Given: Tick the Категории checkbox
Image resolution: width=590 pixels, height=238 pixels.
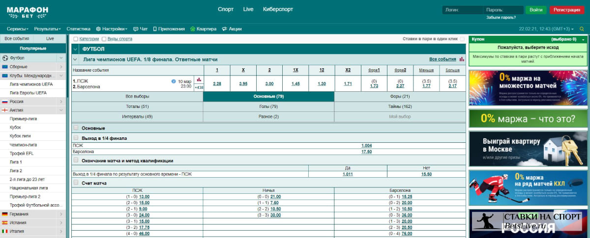Looking at the screenshot, I should click(76, 39).
